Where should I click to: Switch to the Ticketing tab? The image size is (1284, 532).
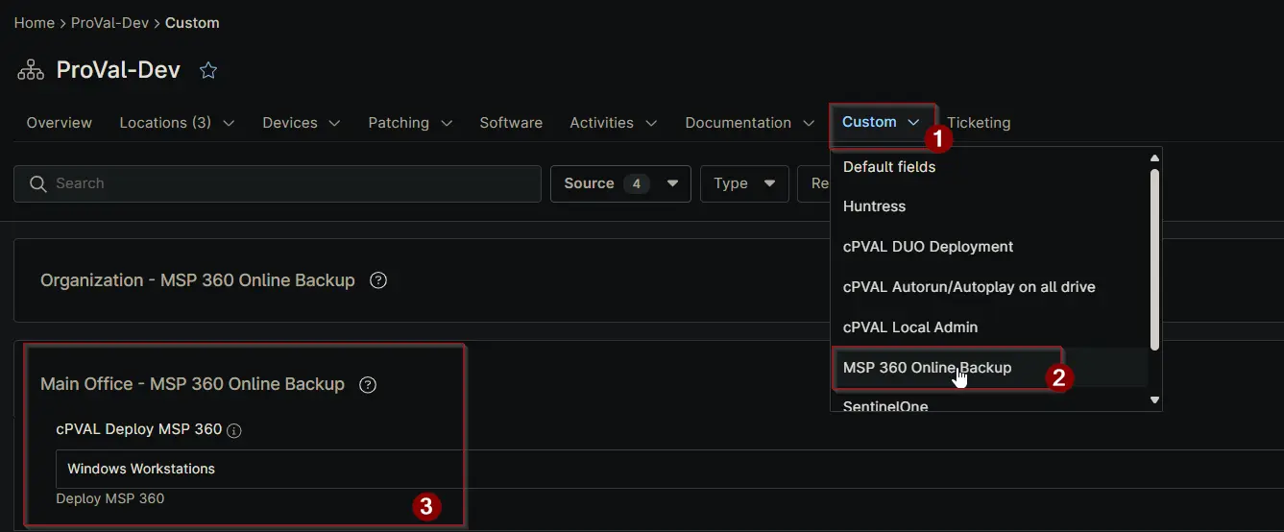(979, 123)
